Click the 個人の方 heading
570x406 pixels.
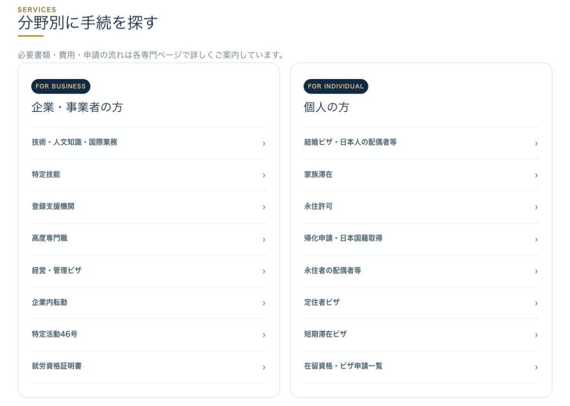coord(326,107)
